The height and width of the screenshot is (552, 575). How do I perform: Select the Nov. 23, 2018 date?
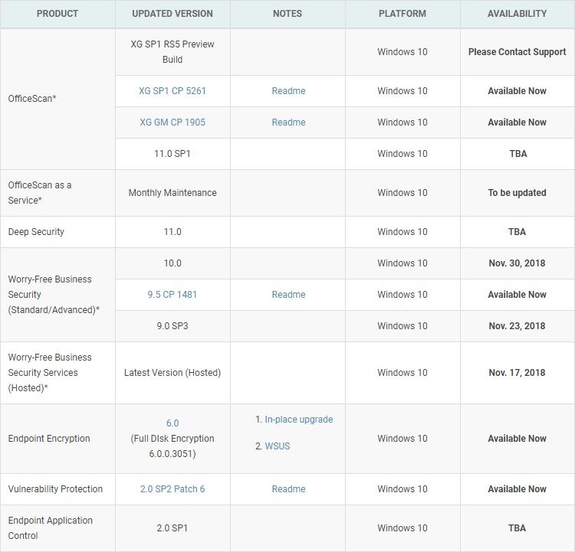click(517, 326)
